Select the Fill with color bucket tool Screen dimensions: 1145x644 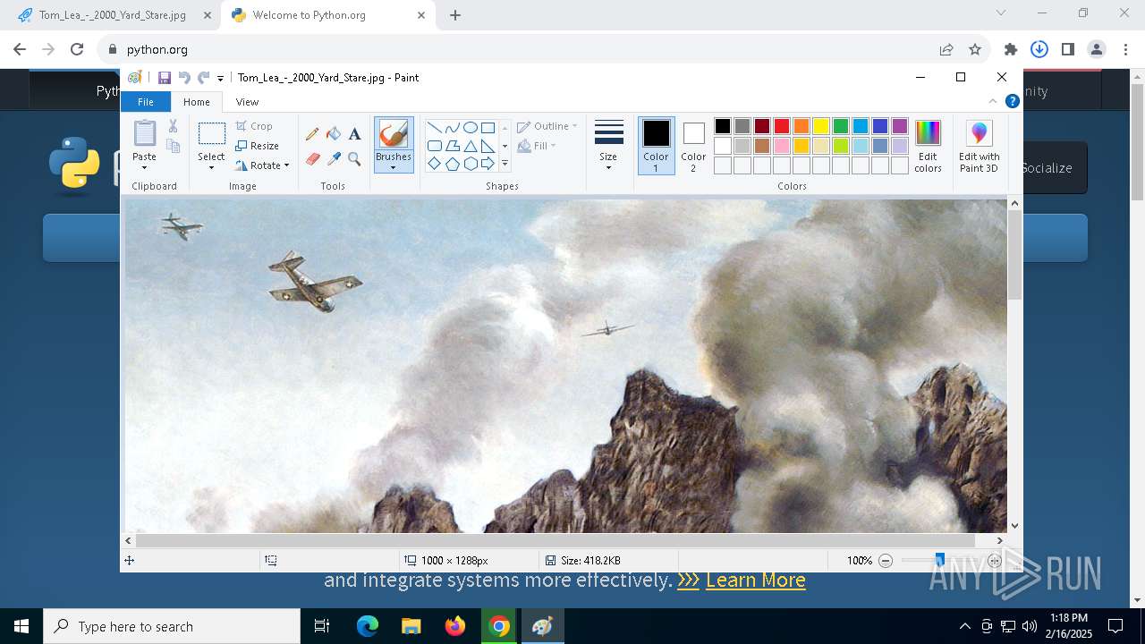pyautogui.click(x=334, y=134)
